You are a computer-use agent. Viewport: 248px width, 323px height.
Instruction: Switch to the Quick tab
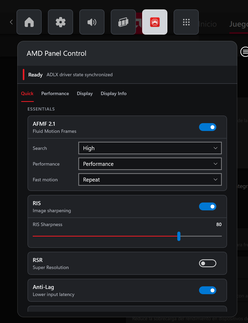27,94
